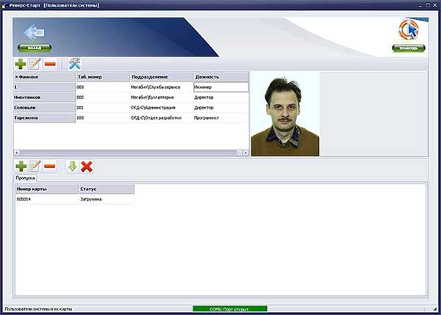
Task: Switch to the Пропуска tab
Action: coord(25,178)
